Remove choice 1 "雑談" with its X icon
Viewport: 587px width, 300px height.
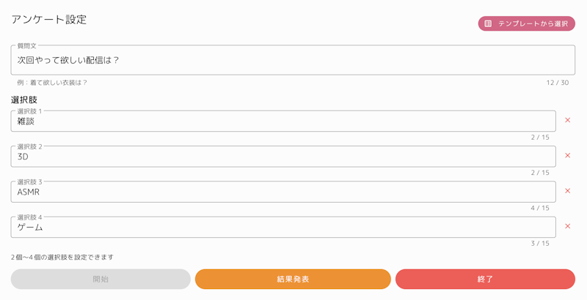tap(567, 120)
